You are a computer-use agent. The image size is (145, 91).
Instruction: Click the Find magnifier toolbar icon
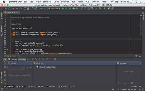(x=33, y=9)
